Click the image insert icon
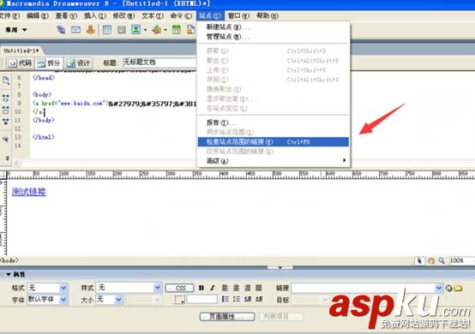Image resolution: width=475 pixels, height=334 pixels. [x=135, y=30]
